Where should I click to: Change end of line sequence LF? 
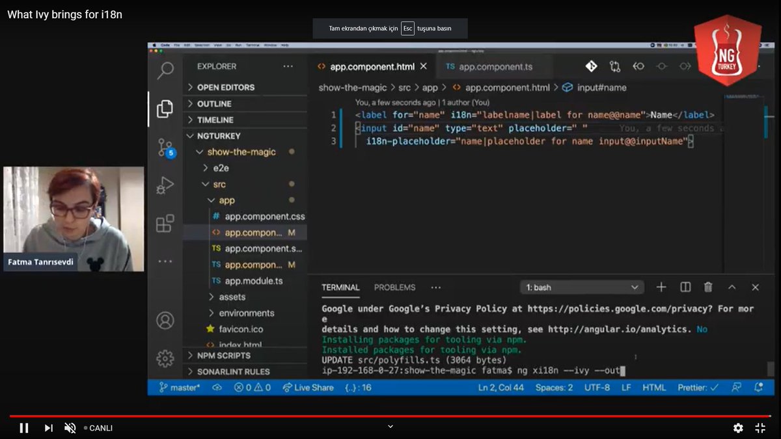[x=626, y=388]
